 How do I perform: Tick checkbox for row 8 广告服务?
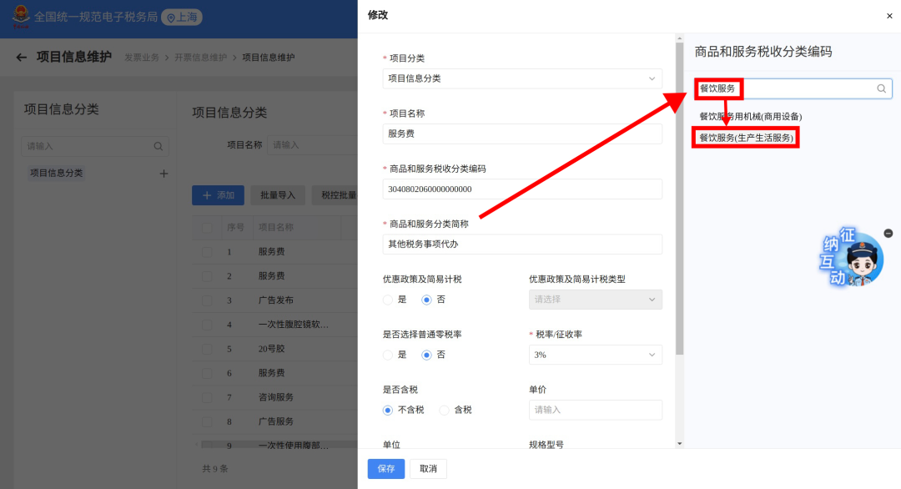click(208, 421)
